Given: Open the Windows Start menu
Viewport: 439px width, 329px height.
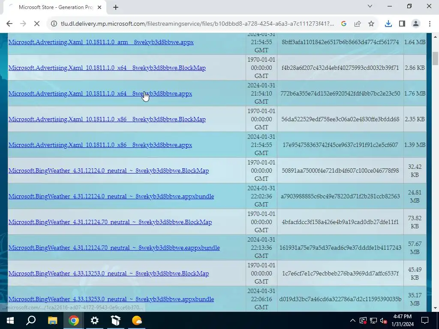Looking at the screenshot, I should click(10, 320).
